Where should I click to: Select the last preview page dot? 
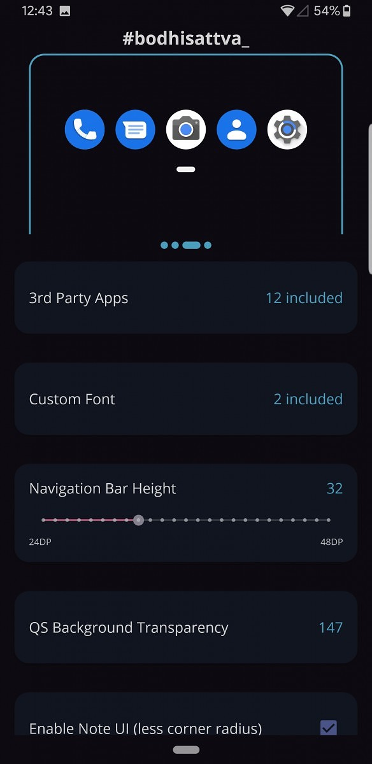(208, 245)
